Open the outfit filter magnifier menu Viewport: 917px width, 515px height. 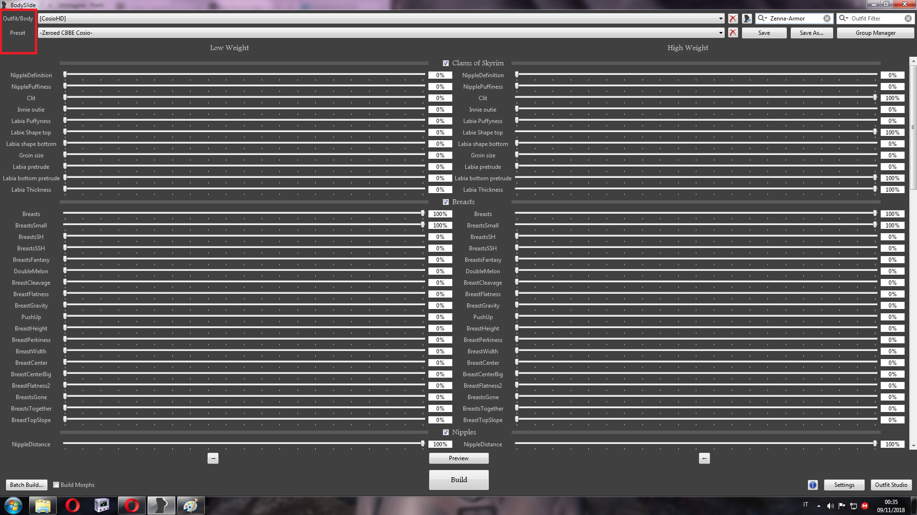pyautogui.click(x=843, y=19)
